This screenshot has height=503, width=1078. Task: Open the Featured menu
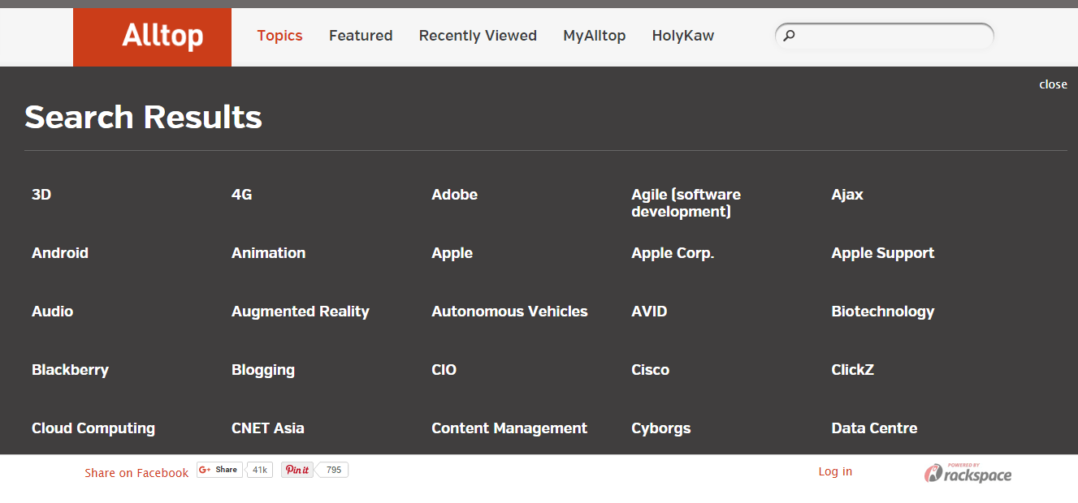(361, 36)
